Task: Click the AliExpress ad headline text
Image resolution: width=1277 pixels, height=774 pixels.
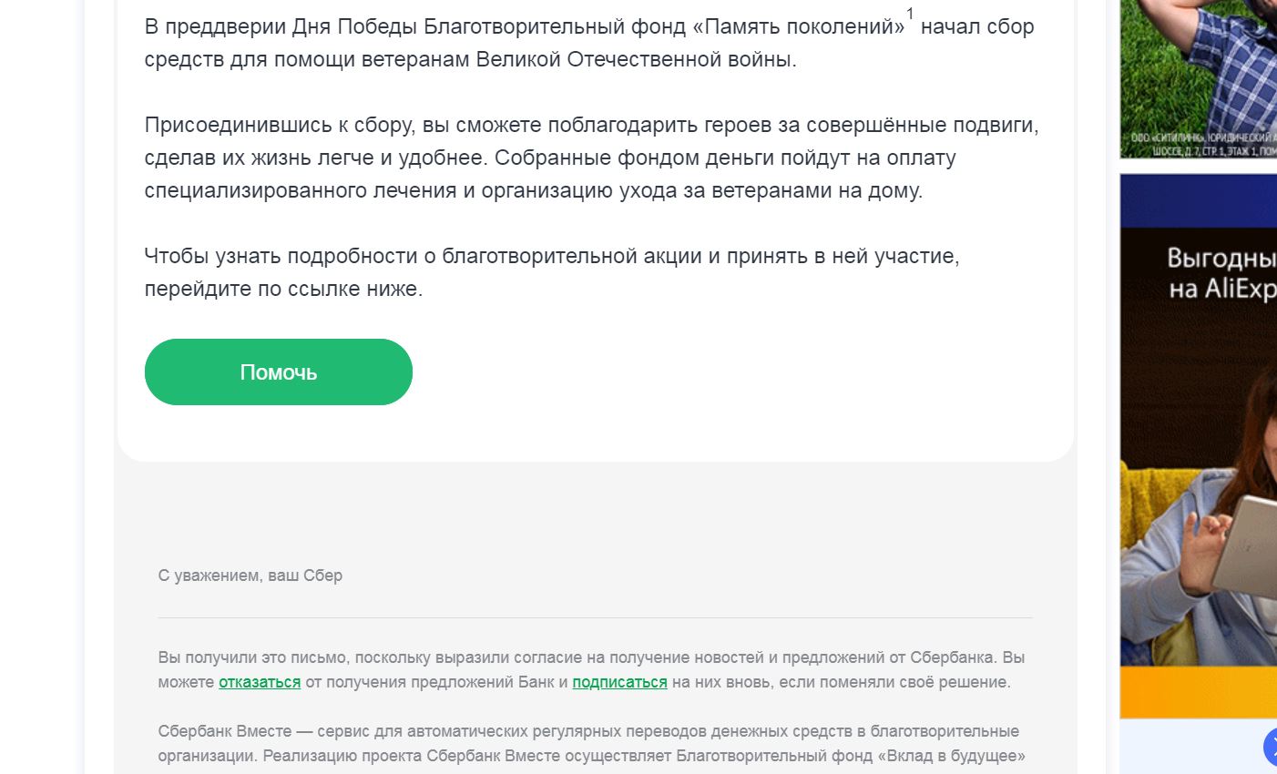Action: [x=1221, y=273]
